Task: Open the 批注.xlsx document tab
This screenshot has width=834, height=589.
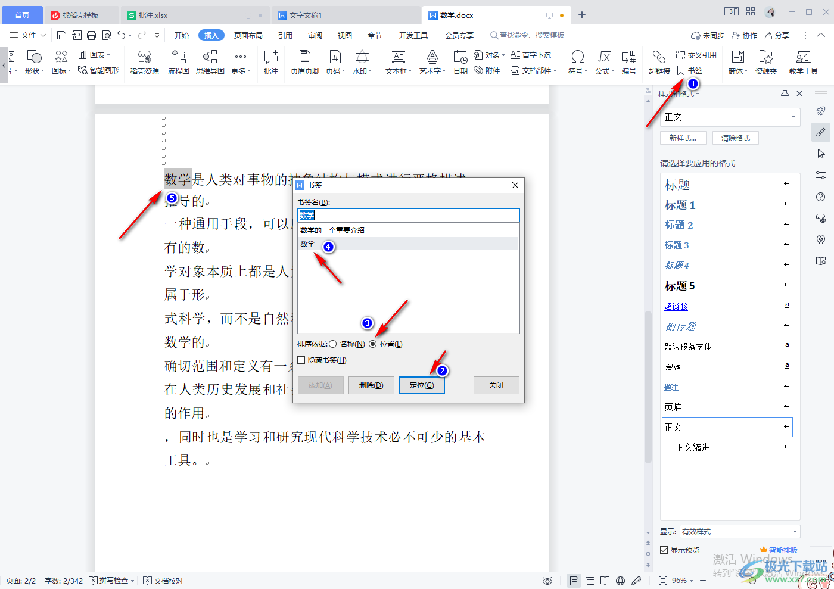Action: [x=195, y=15]
